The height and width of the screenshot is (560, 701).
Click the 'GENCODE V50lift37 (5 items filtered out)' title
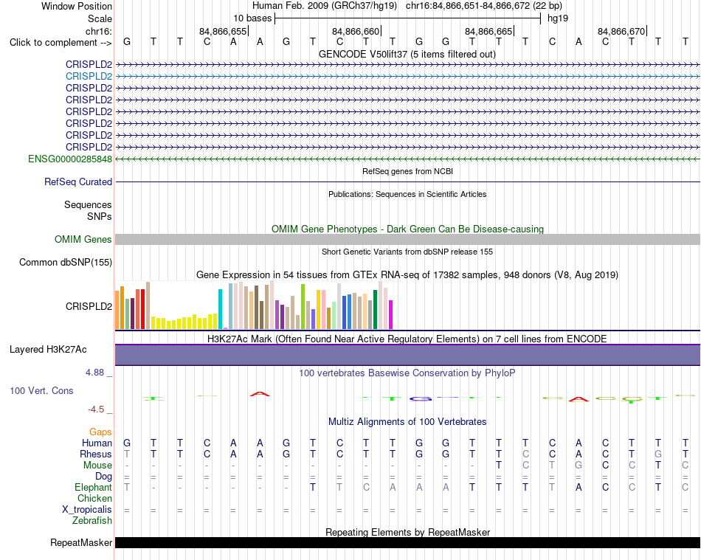pyautogui.click(x=407, y=54)
